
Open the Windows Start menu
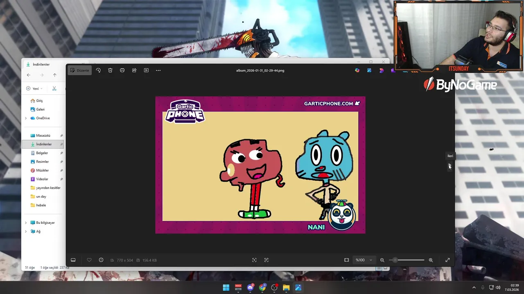pos(226,287)
